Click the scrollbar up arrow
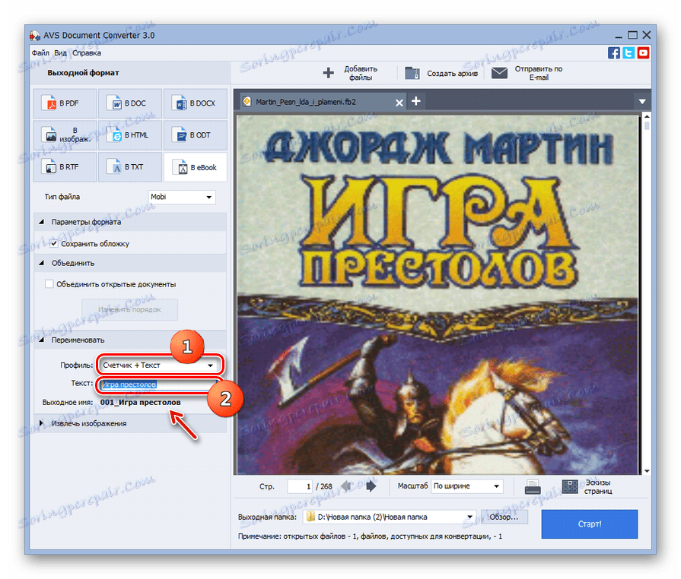Screen dimensions: 681x579 pos(647,116)
